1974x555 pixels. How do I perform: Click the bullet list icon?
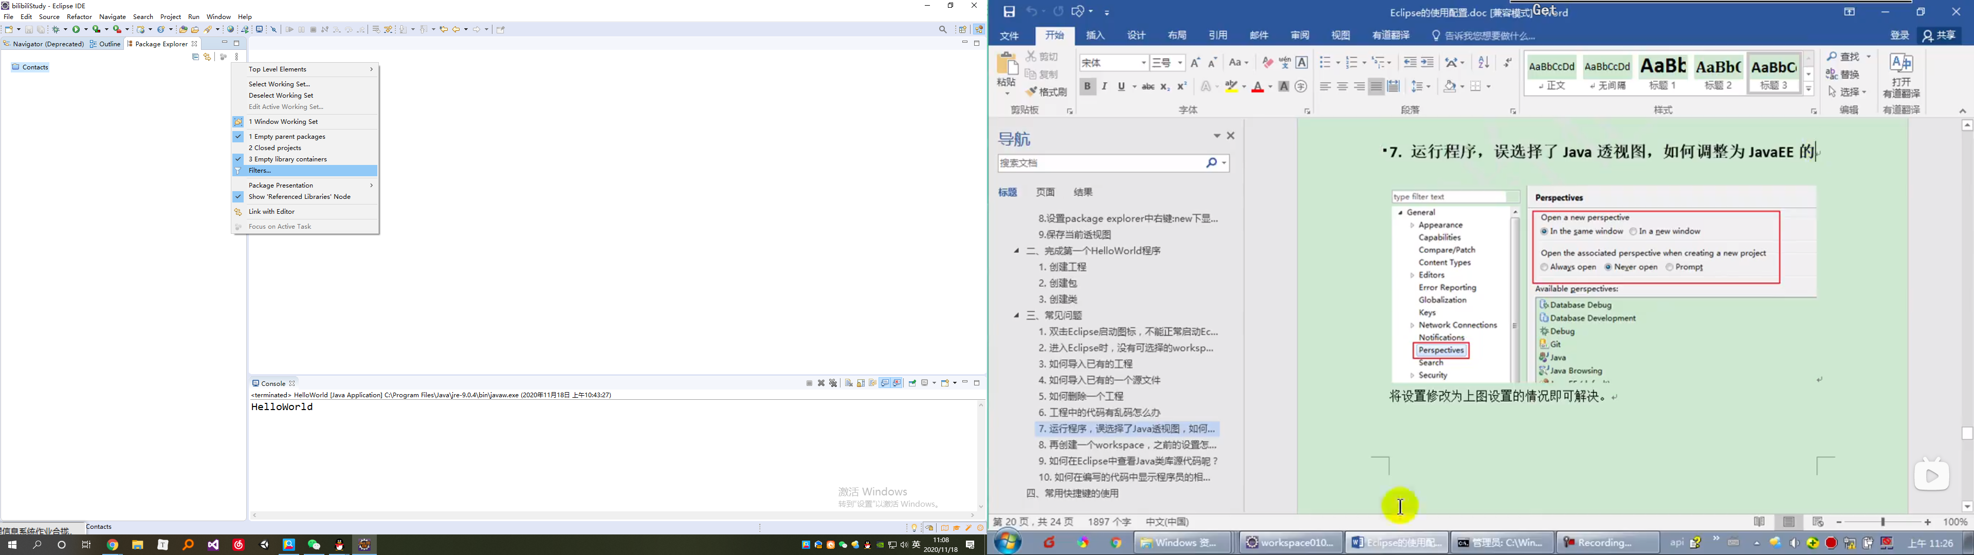coord(1325,63)
